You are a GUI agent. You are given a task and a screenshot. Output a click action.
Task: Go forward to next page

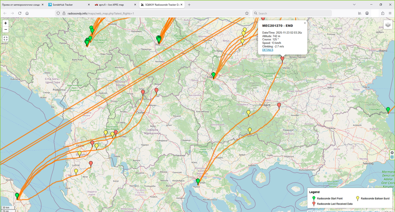[x=12, y=13]
